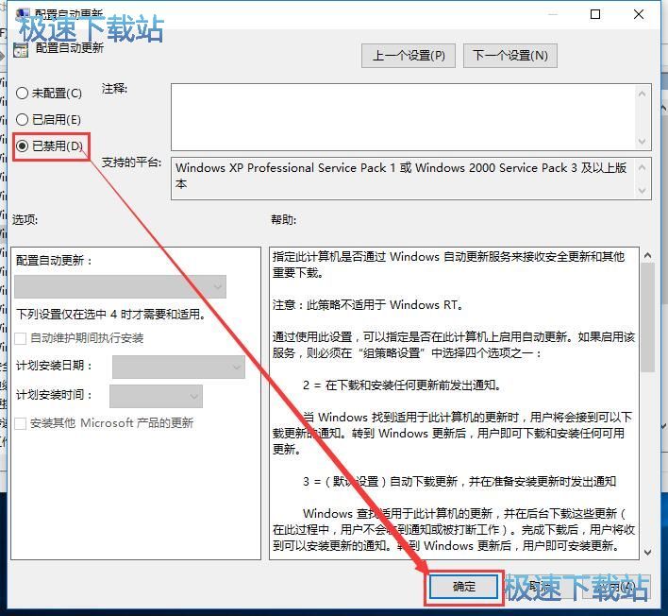Screen dimensions: 668x616
Task: Click the policy setting icon beside 配置自动更新
Action: pyautogui.click(x=21, y=50)
